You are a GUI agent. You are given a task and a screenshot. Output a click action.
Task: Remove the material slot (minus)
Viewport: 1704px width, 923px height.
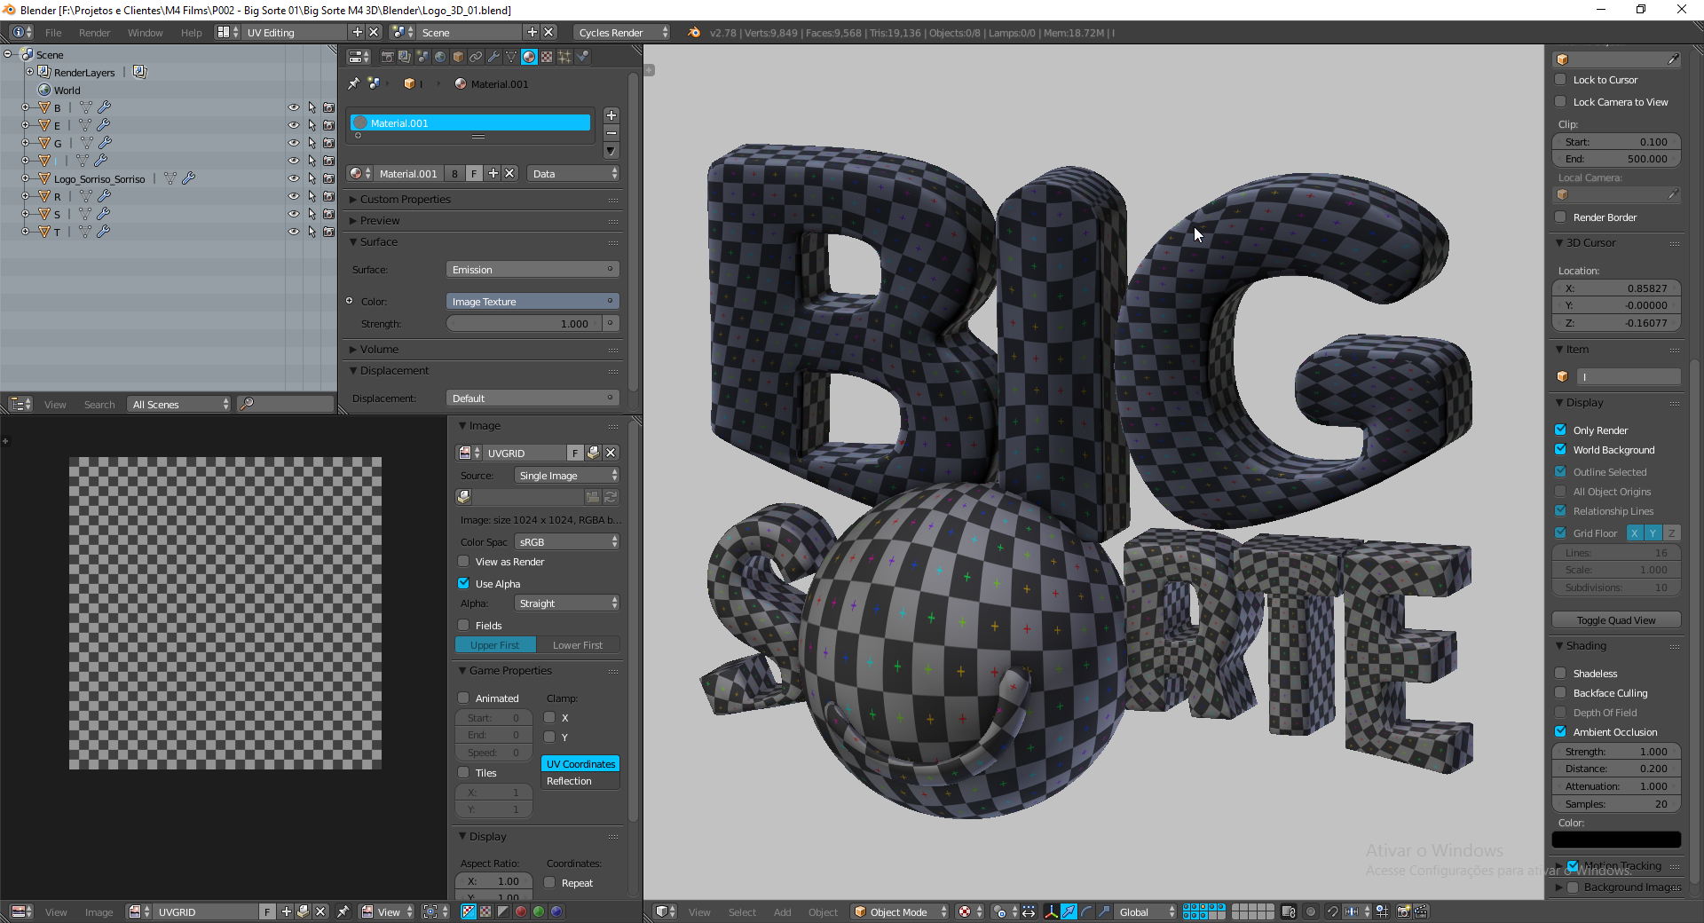click(611, 133)
